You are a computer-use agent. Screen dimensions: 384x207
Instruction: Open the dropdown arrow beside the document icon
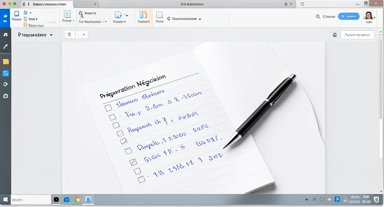pos(126,15)
